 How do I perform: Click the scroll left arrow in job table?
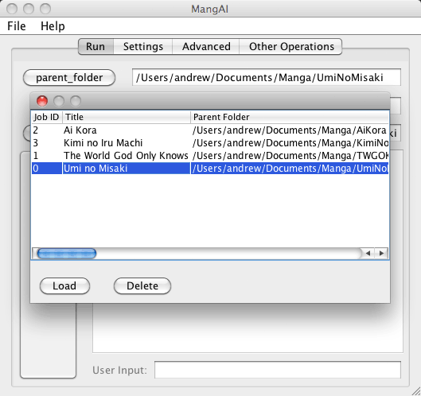[x=368, y=253]
